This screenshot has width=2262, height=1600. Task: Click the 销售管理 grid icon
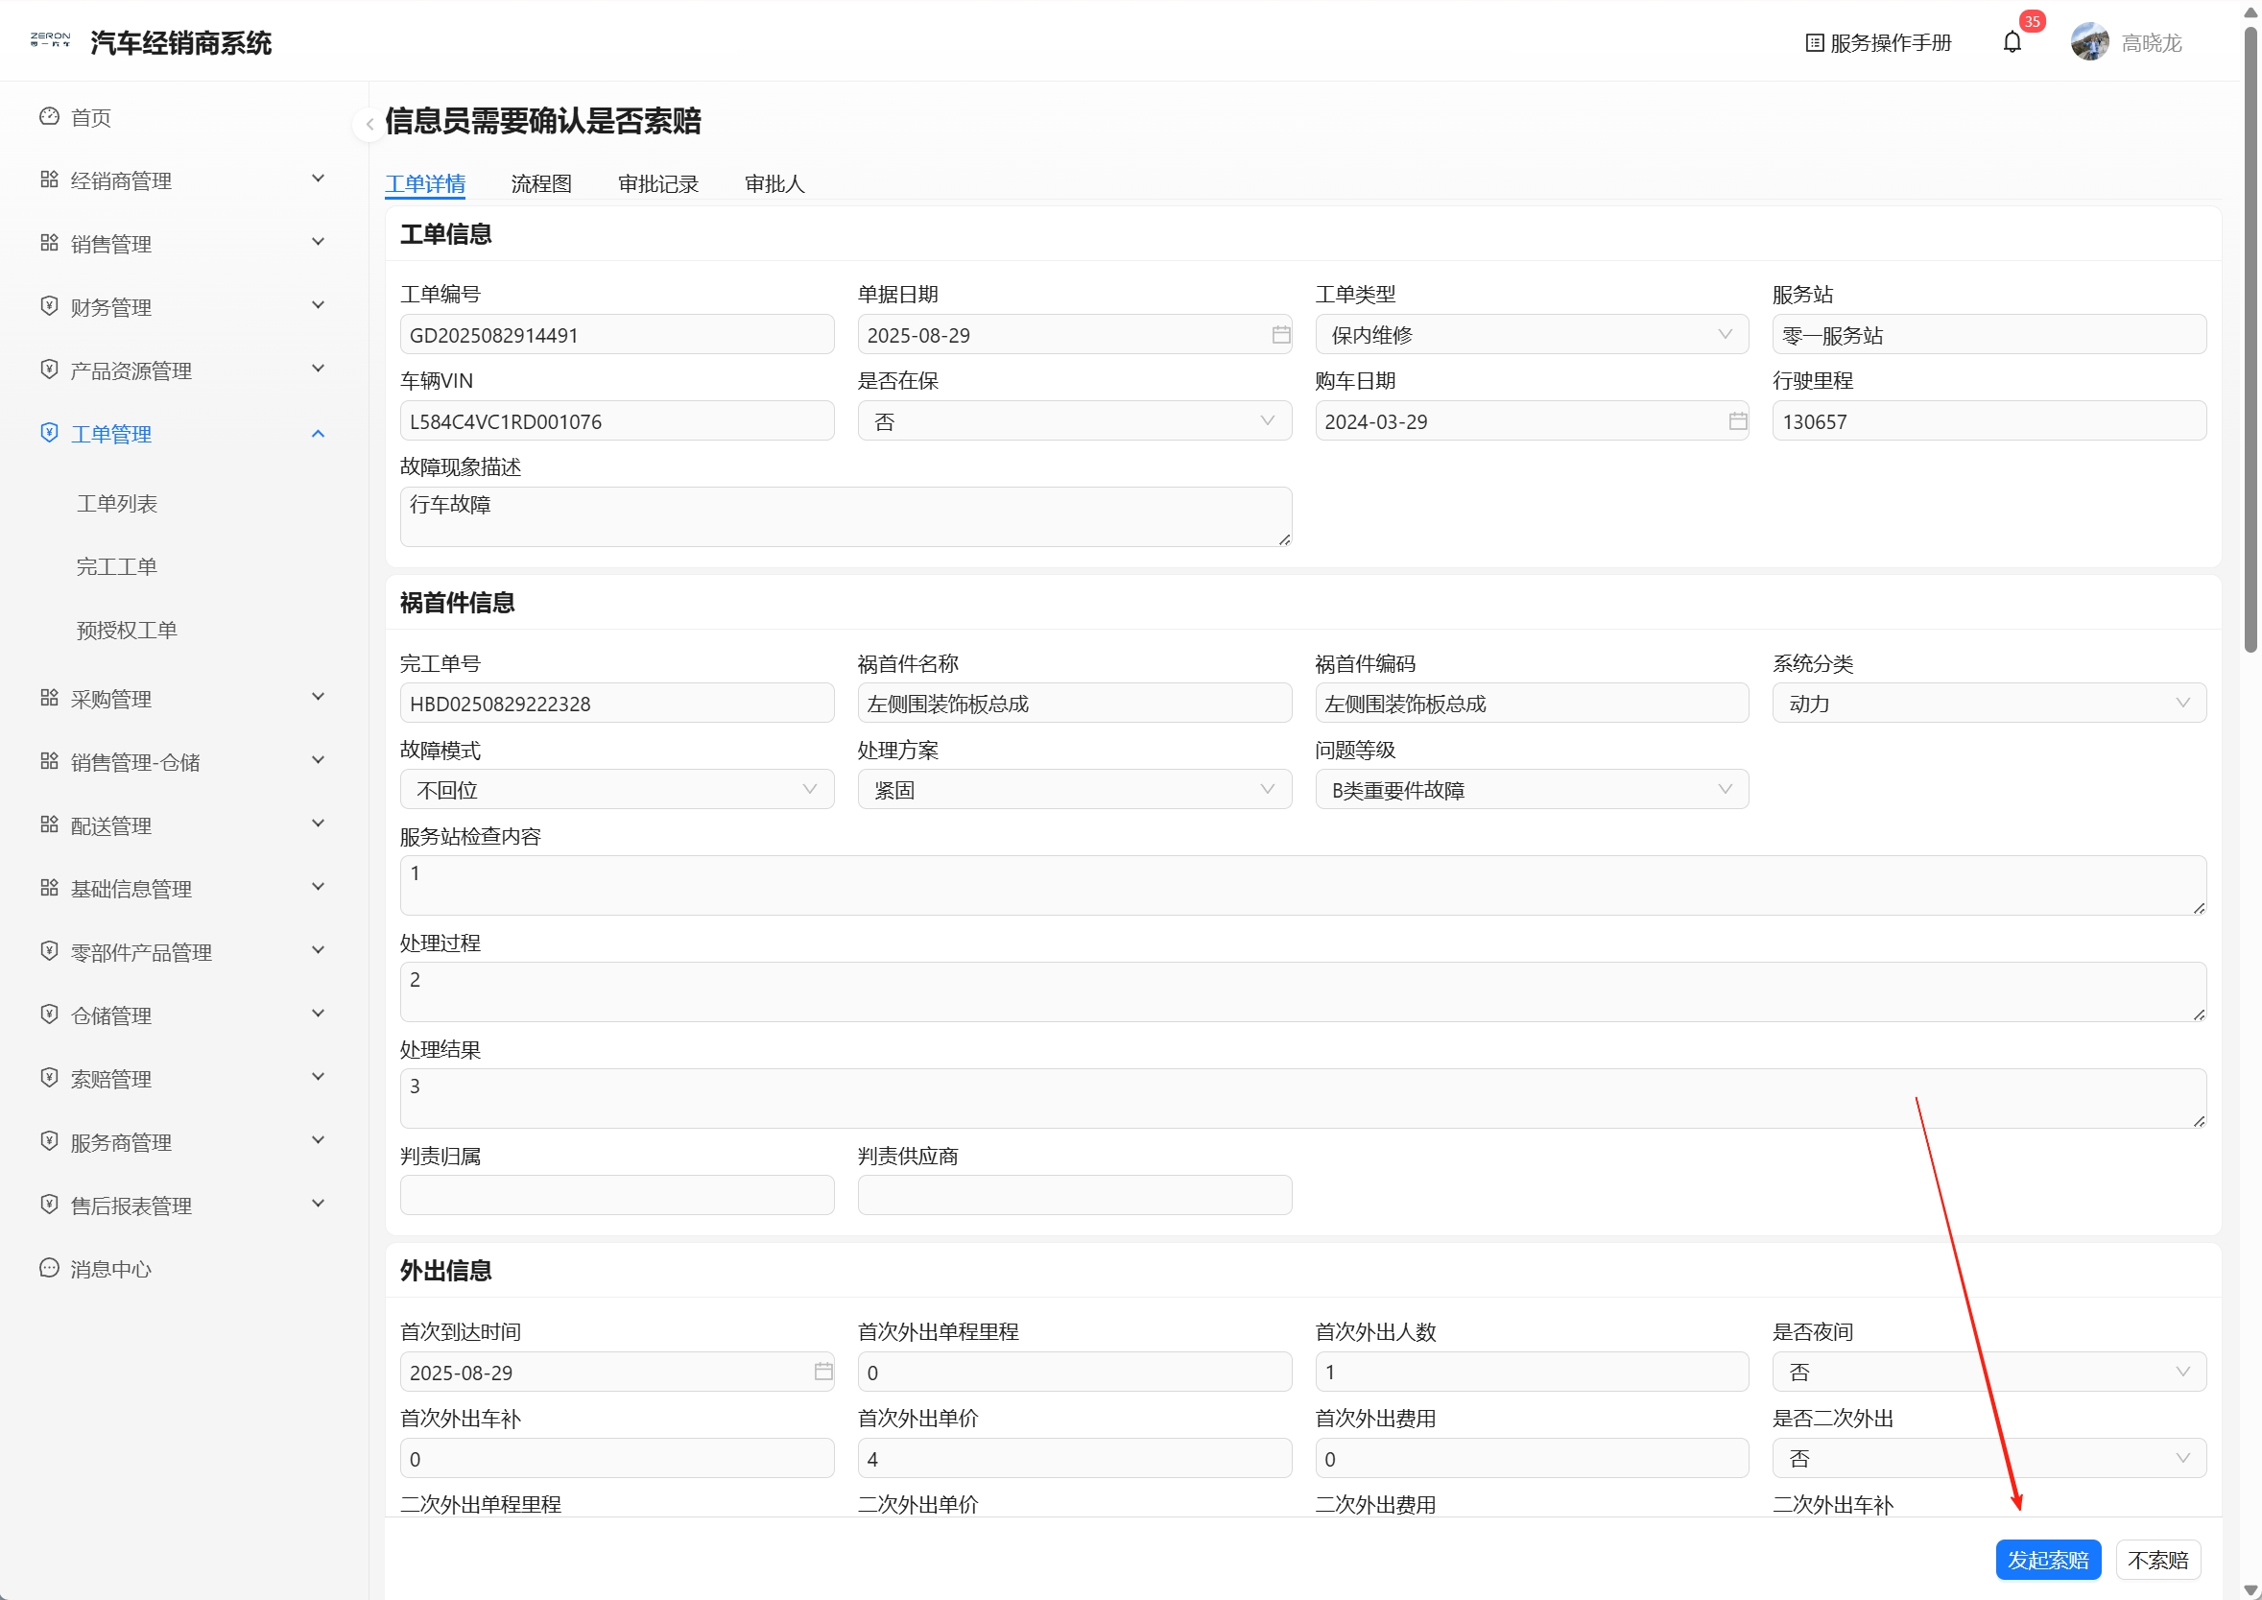[49, 243]
